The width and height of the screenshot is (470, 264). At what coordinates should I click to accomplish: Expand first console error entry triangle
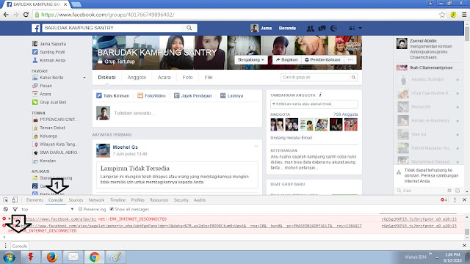pyautogui.click(x=10, y=219)
